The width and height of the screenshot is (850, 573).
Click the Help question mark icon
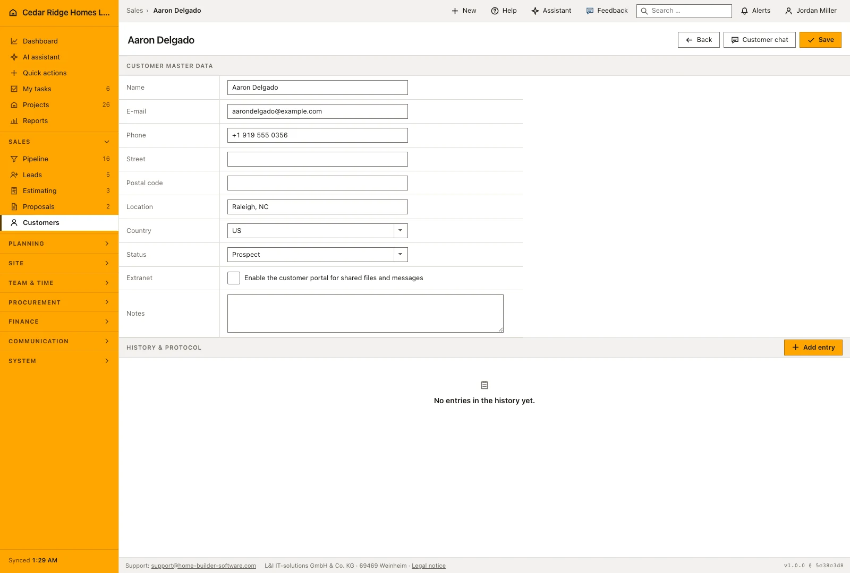(x=495, y=11)
